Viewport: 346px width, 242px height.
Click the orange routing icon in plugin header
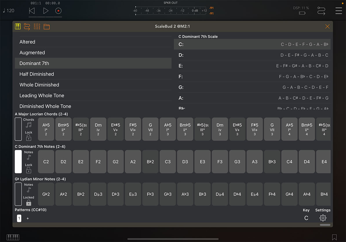(x=27, y=27)
